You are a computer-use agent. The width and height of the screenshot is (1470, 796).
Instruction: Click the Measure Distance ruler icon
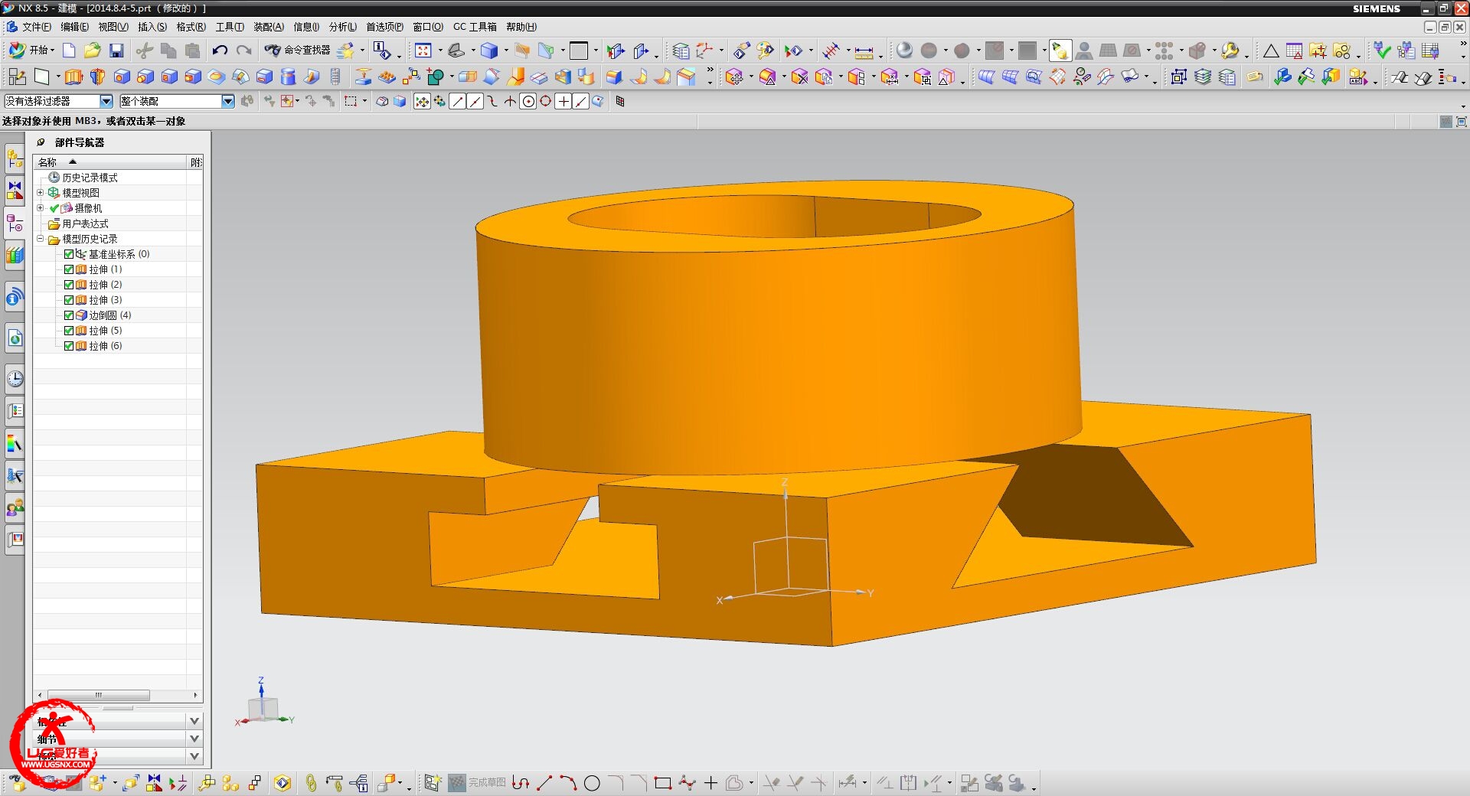pyautogui.click(x=864, y=52)
